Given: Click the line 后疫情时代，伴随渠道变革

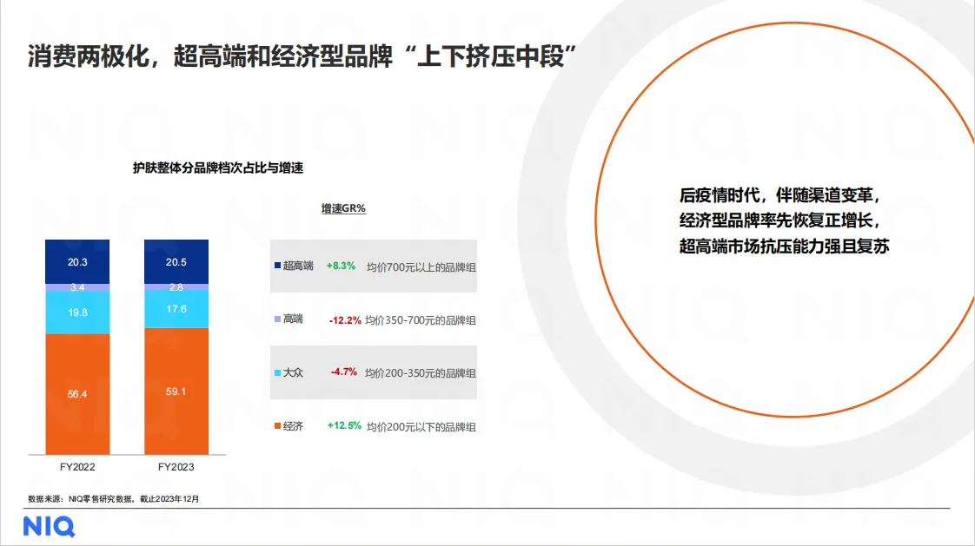Looking at the screenshot, I should coord(780,195).
